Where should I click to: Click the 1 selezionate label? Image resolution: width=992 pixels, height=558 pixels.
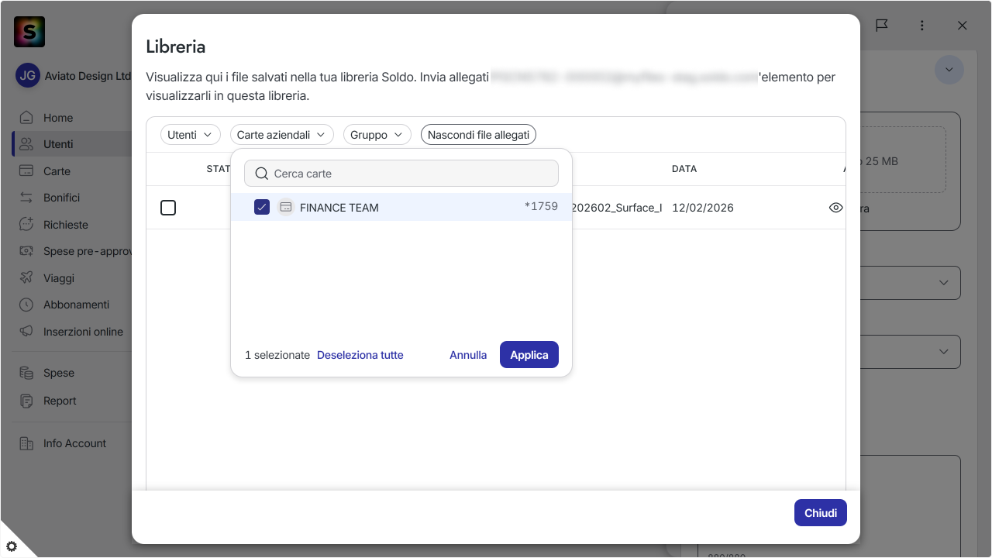pos(277,355)
